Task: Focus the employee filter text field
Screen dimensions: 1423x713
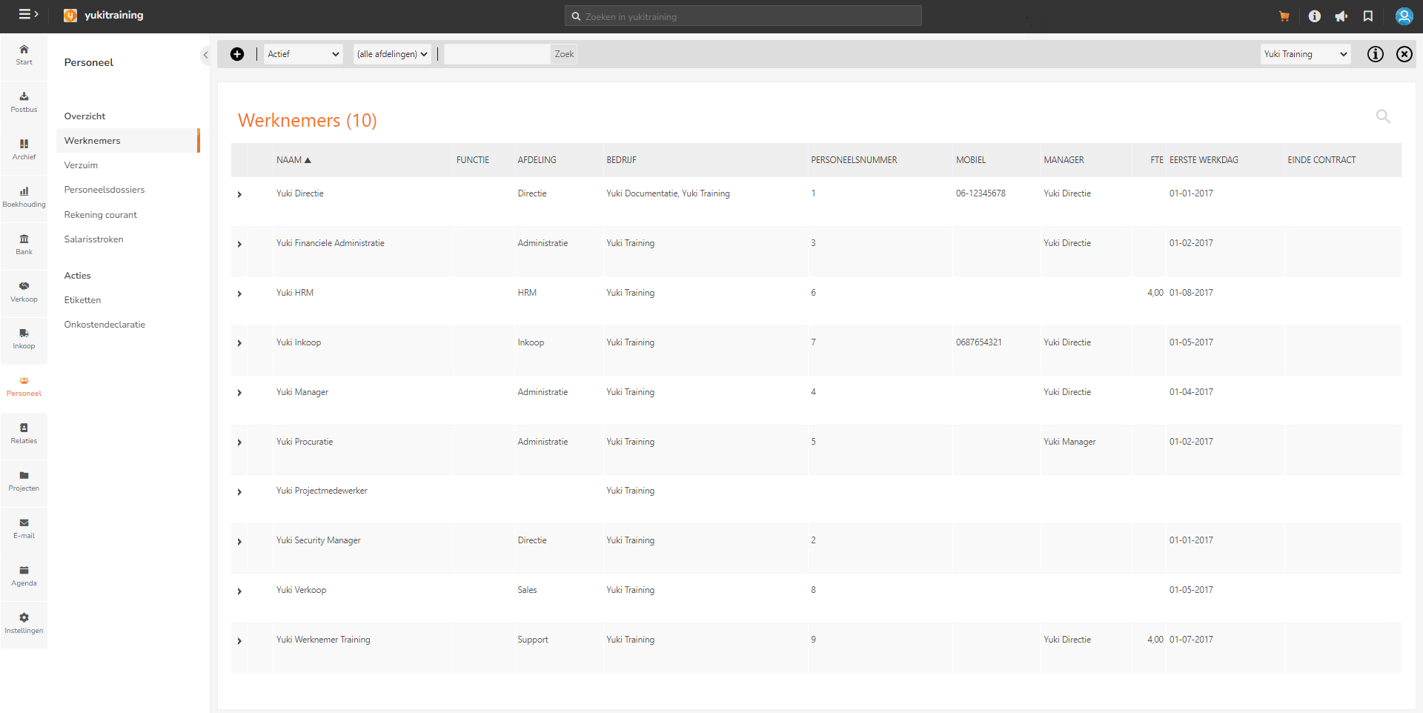Action: 497,54
